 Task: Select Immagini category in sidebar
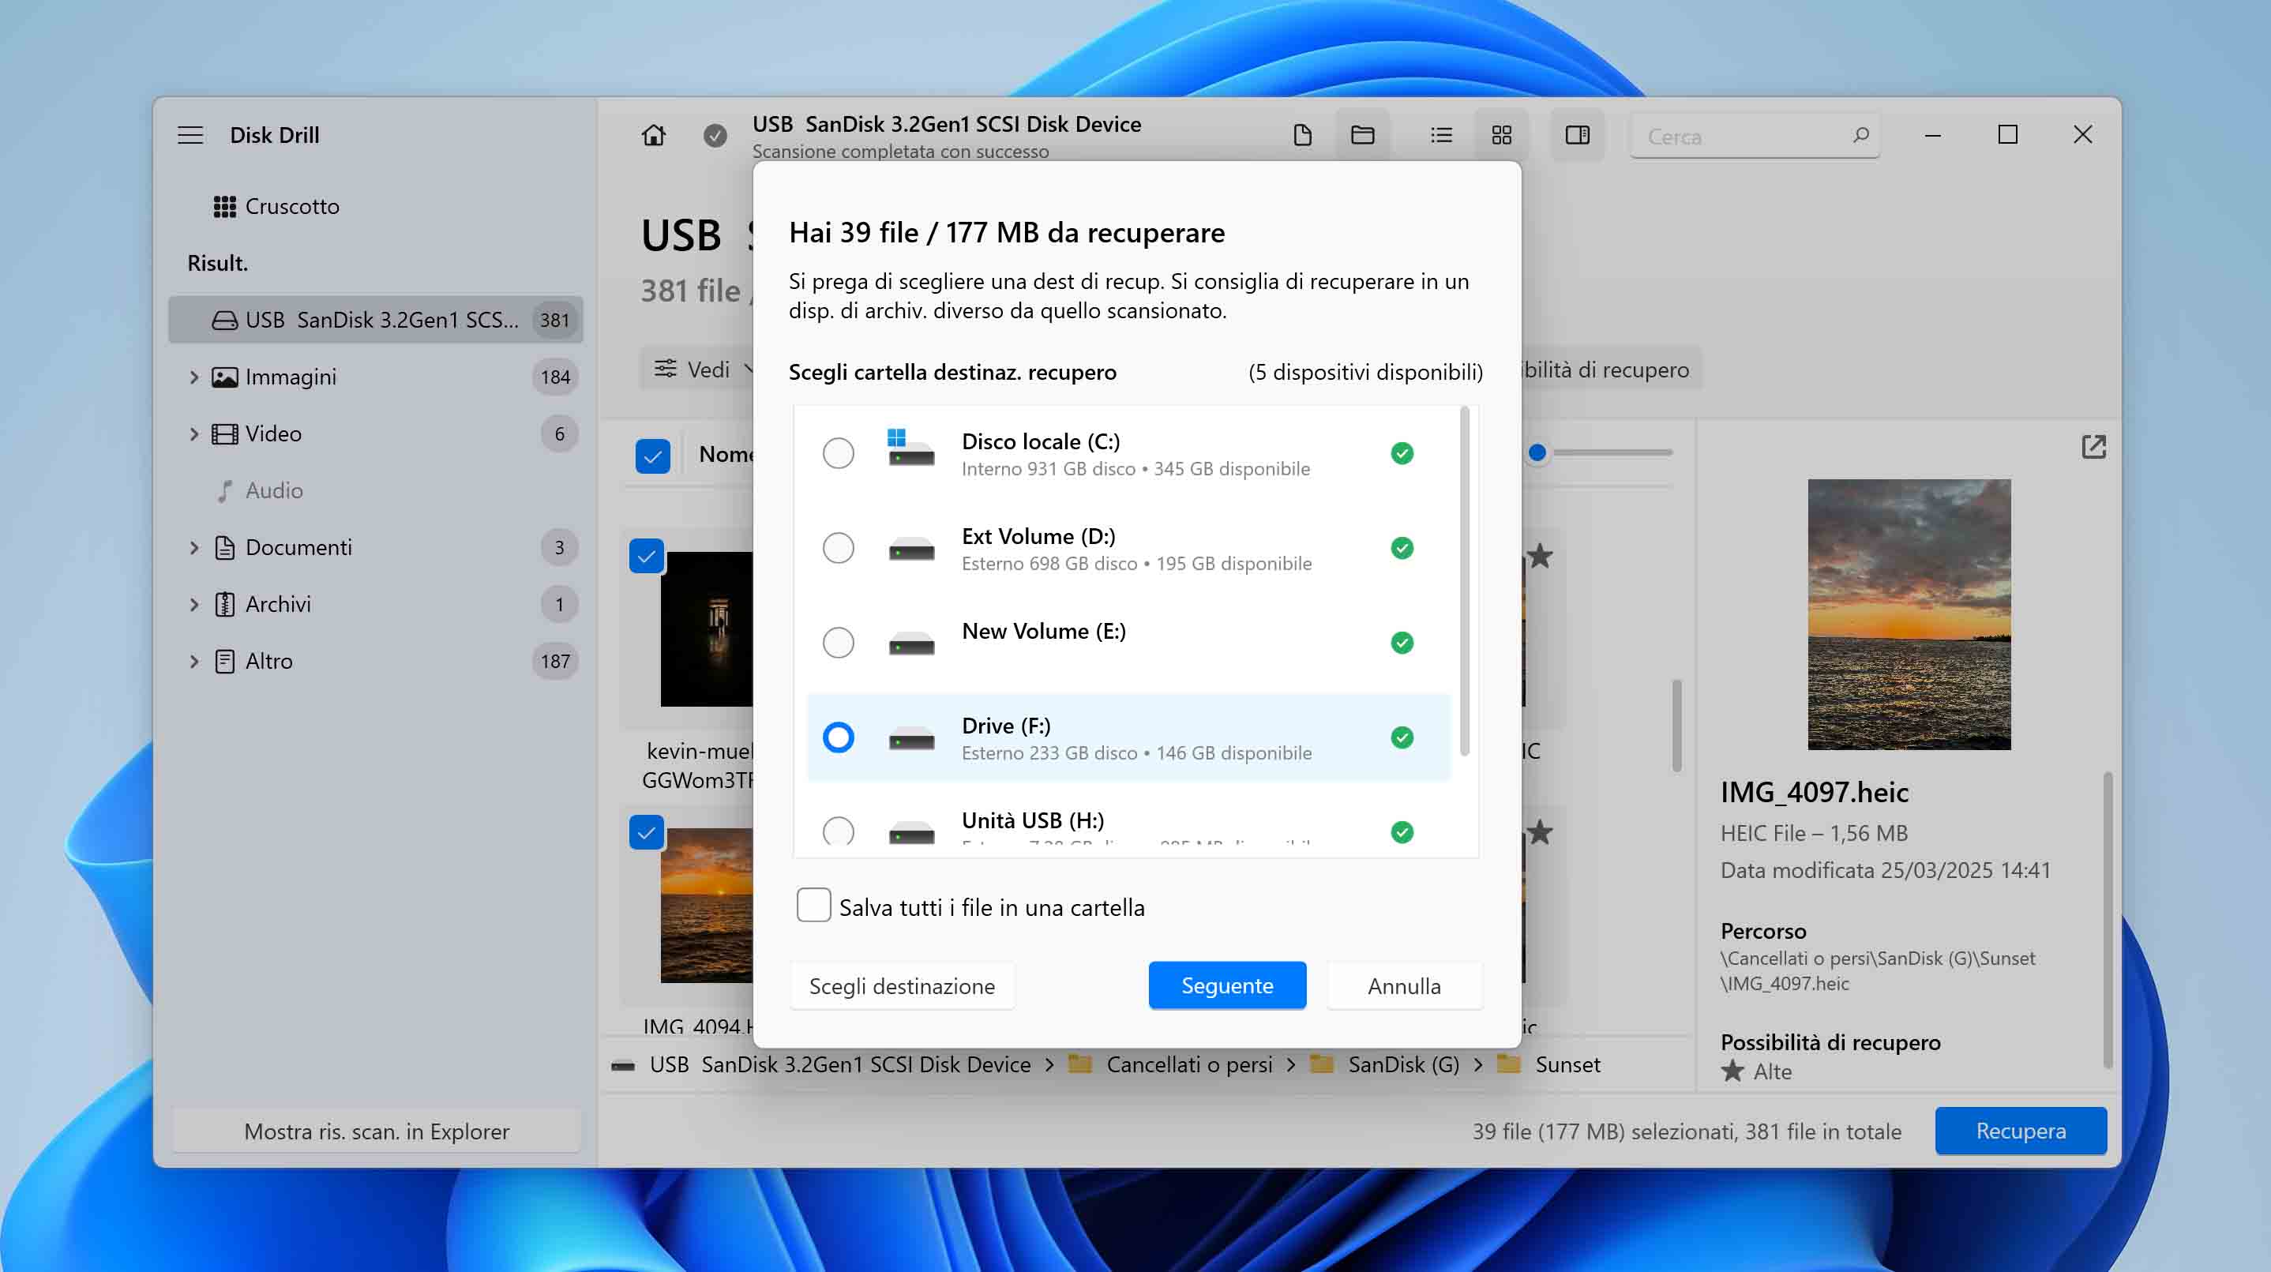click(376, 377)
